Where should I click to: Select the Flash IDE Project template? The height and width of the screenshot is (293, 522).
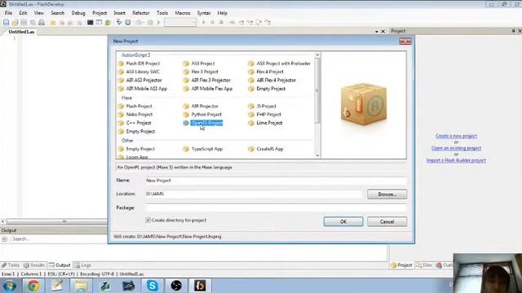coord(139,63)
